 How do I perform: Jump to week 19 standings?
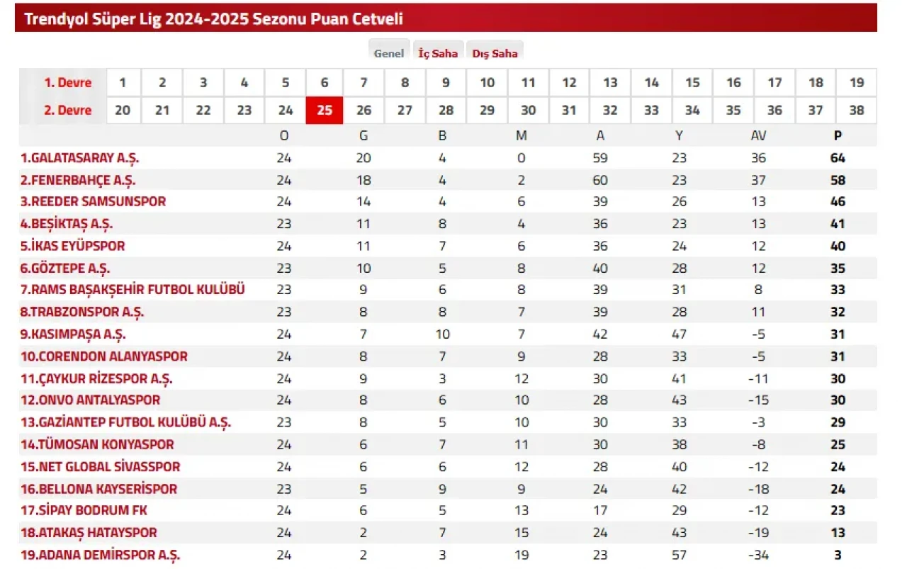(857, 83)
